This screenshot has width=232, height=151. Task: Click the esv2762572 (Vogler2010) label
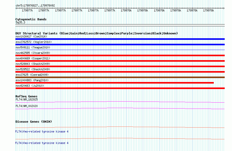pos(34,42)
